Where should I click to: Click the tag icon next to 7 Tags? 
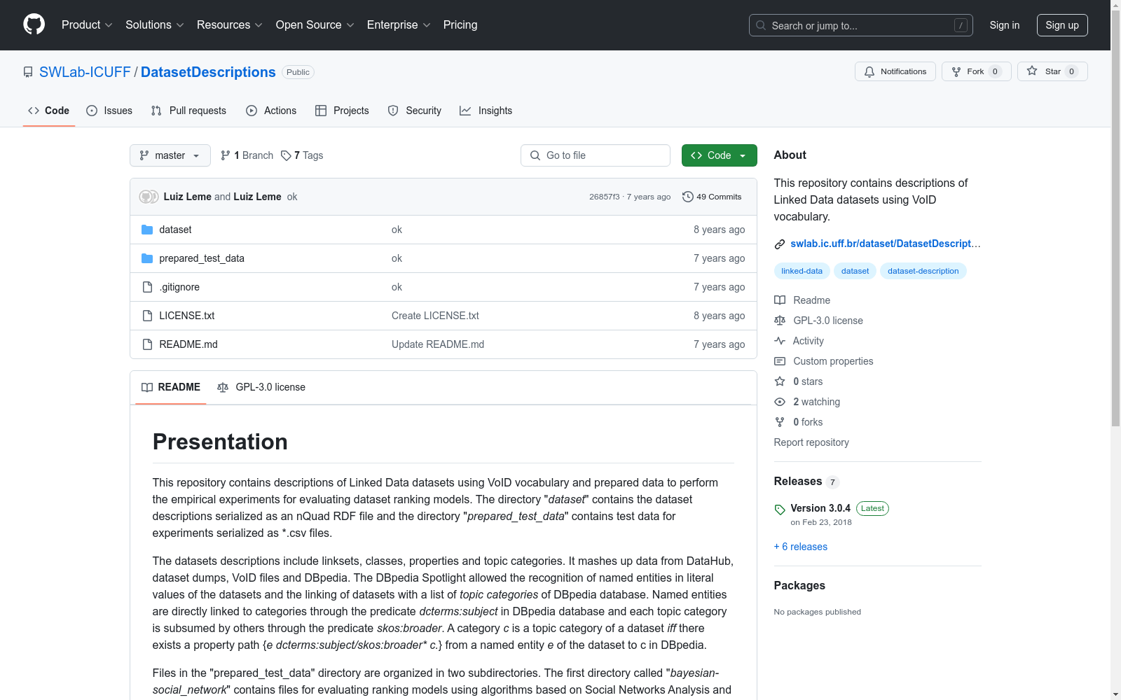point(286,155)
